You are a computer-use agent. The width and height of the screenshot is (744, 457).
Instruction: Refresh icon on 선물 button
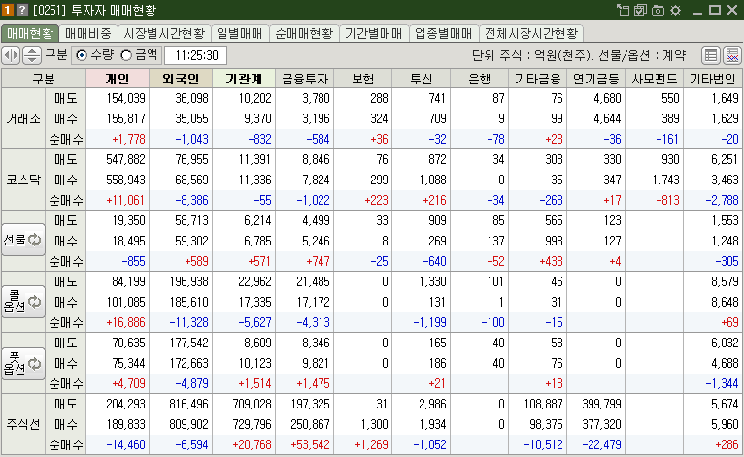coord(35,240)
